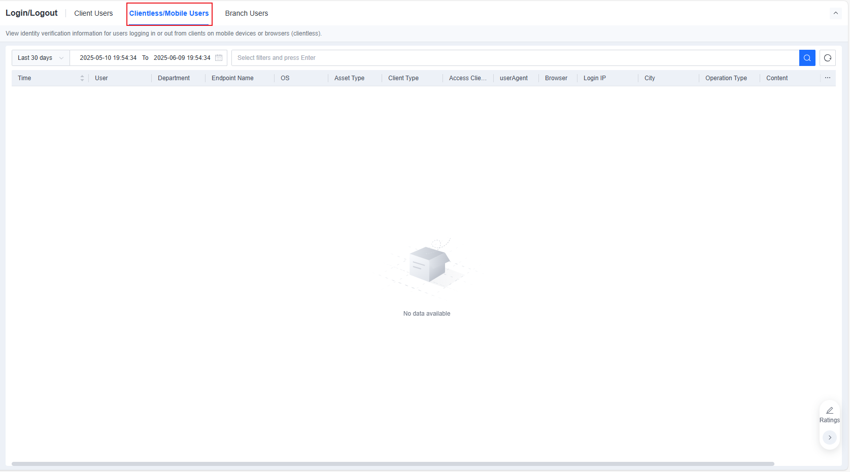Click the Client Type column header
Screen dimensions: 850x472
coord(403,78)
